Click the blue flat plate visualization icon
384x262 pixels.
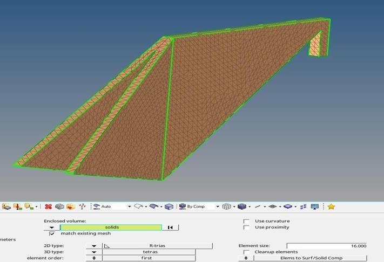[288, 206]
